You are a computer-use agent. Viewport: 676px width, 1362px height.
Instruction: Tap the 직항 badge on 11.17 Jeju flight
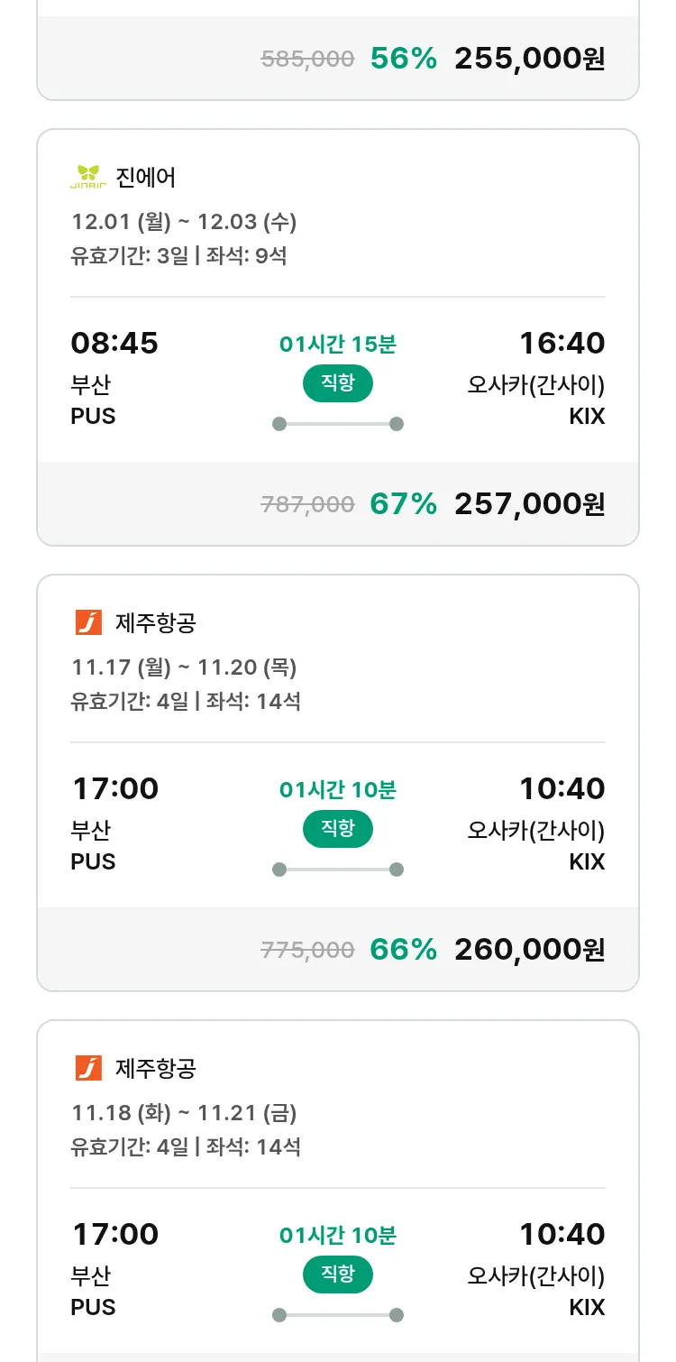tap(337, 829)
